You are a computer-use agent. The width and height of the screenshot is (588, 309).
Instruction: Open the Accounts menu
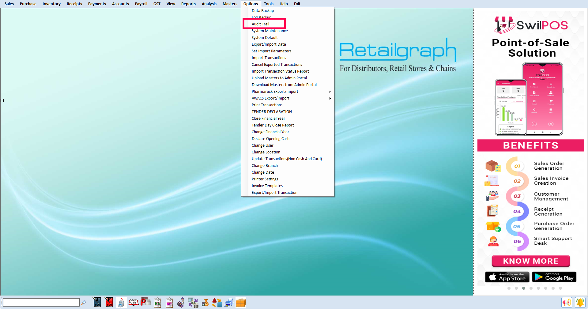click(x=120, y=4)
